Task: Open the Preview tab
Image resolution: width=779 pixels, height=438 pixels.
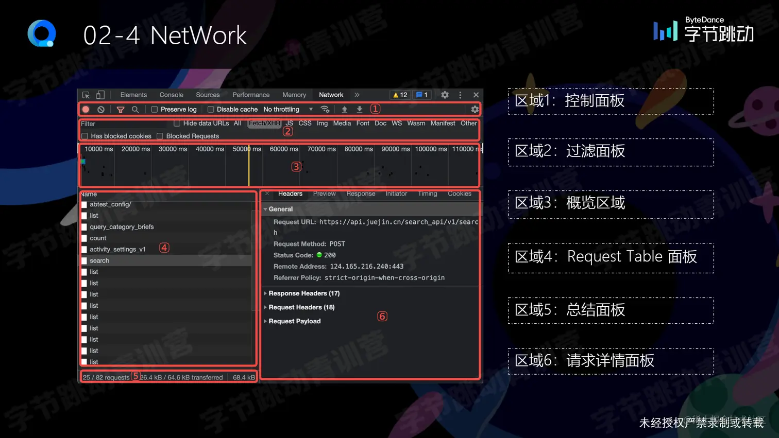Action: tap(324, 194)
